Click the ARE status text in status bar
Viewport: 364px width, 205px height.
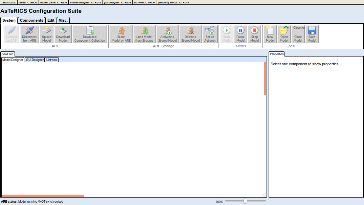pyautogui.click(x=32, y=202)
